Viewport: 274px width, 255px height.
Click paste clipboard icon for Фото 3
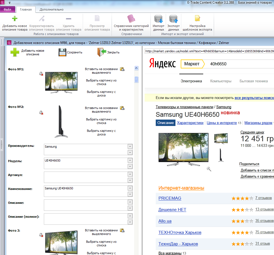click(x=122, y=230)
